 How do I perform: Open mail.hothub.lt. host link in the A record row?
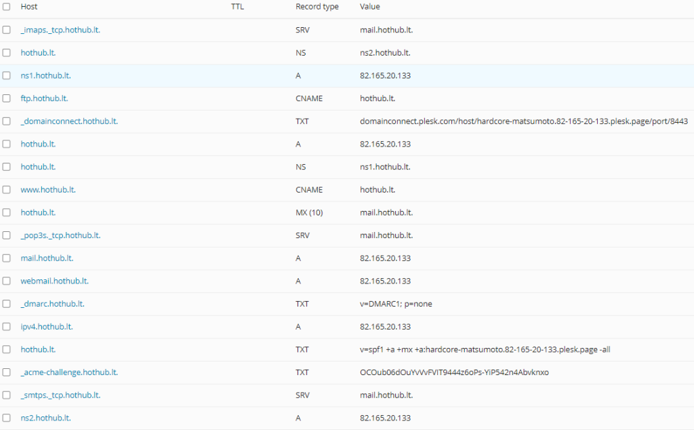(x=47, y=258)
